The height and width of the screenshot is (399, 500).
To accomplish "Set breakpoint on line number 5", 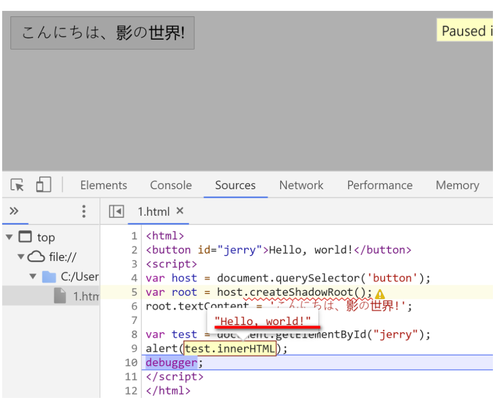I will tap(134, 292).
